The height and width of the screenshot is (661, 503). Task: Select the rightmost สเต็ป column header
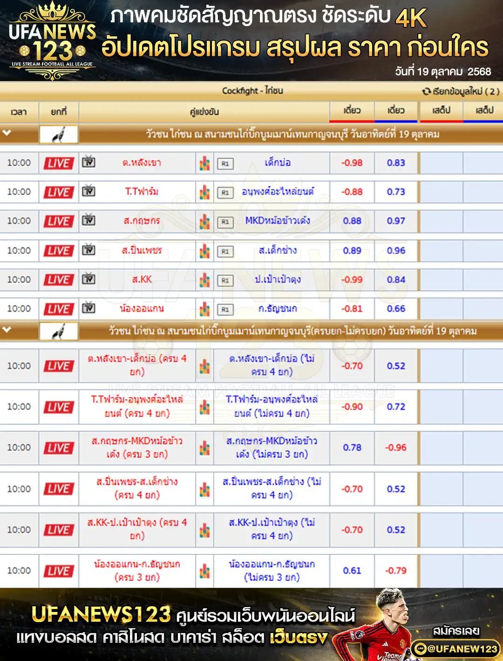(x=484, y=110)
